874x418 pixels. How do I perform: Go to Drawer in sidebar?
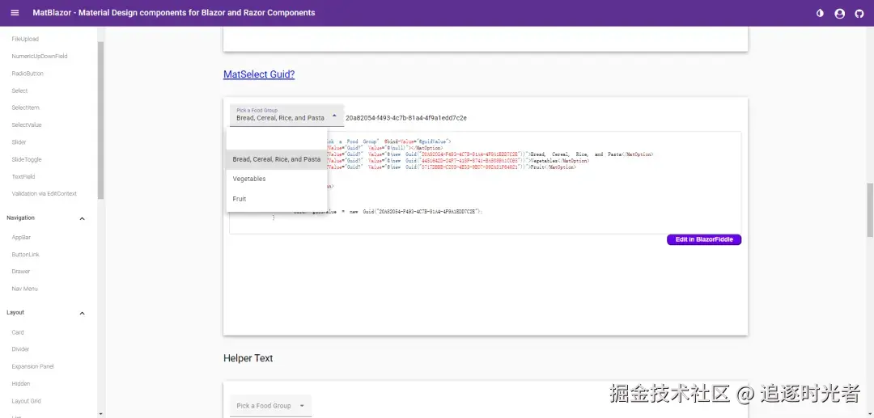21,272
